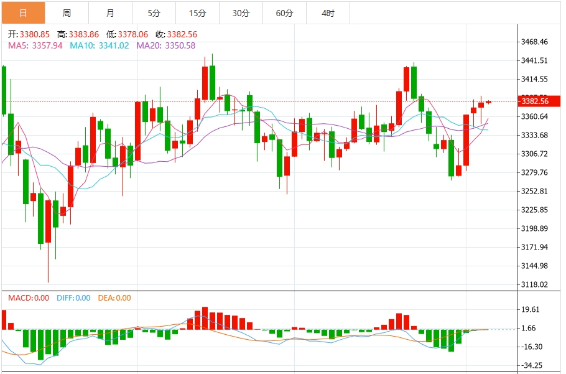566x374 pixels.
Task: Switch to the 月 monthly tab
Action: pos(111,13)
